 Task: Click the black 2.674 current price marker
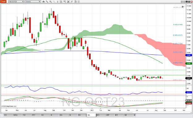189,78
